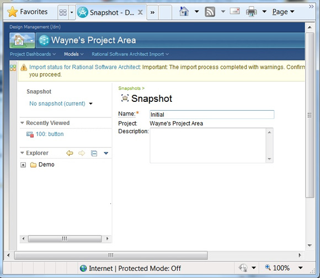Image resolution: width=320 pixels, height=278 pixels.
Task: Open the 100: button recent item
Action: point(50,134)
